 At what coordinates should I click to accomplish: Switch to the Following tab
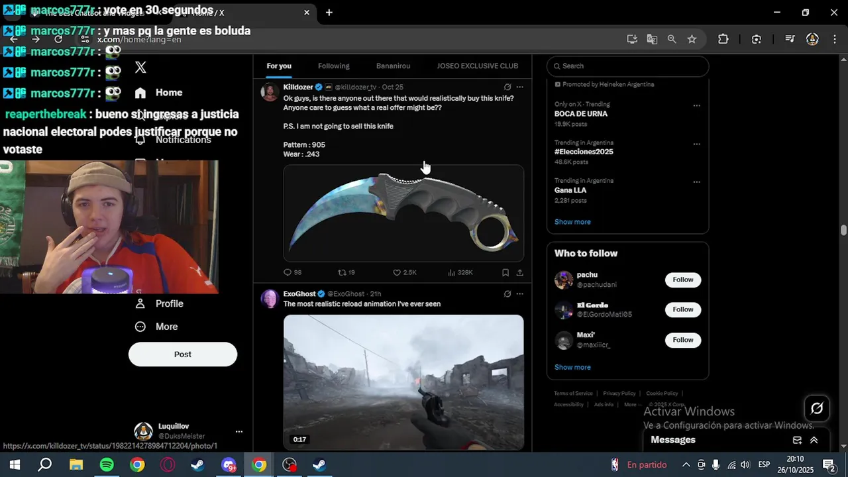(x=333, y=66)
